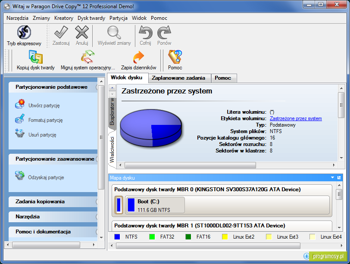Click sidebar vertical scrollbar up arrow
Viewport: 350px width, 264px height.
(101, 81)
